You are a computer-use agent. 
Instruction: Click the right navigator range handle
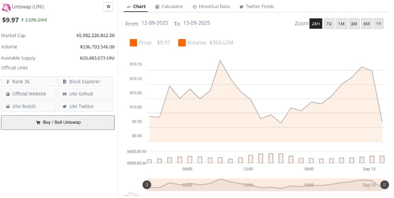pos(384,185)
